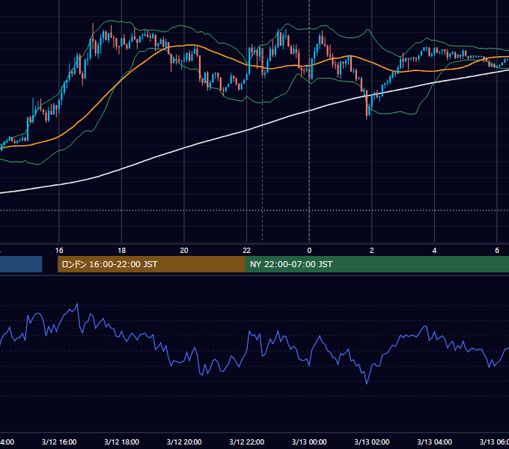
Task: Select the NY 22:00-07:00 JST session bar
Action: [x=377, y=264]
